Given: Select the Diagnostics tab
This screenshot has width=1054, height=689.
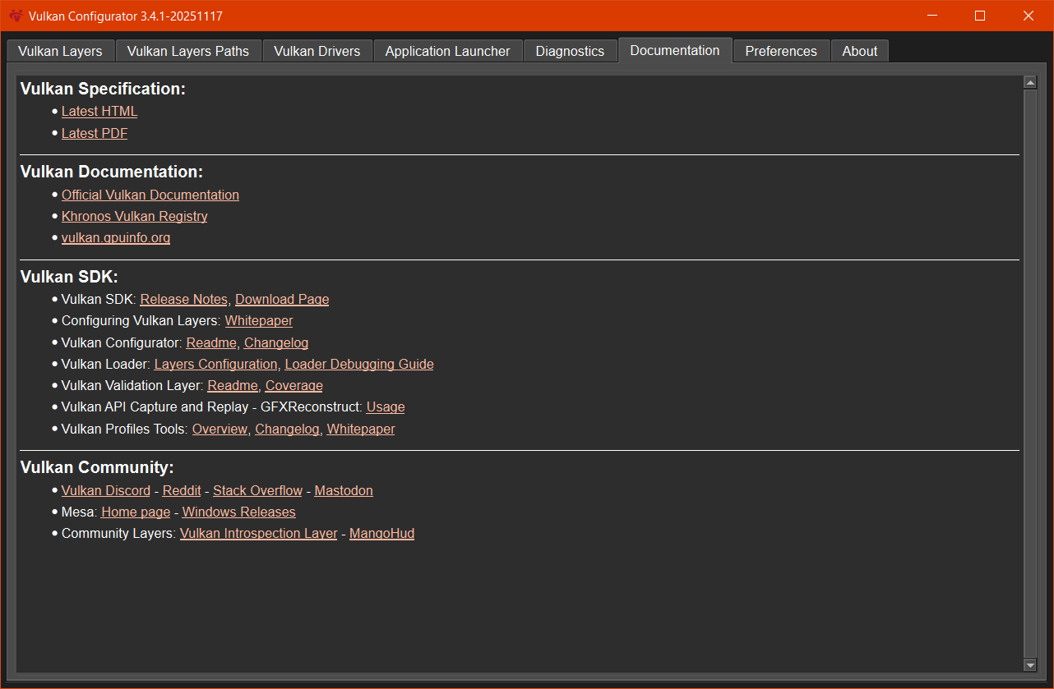Looking at the screenshot, I should pyautogui.click(x=570, y=51).
